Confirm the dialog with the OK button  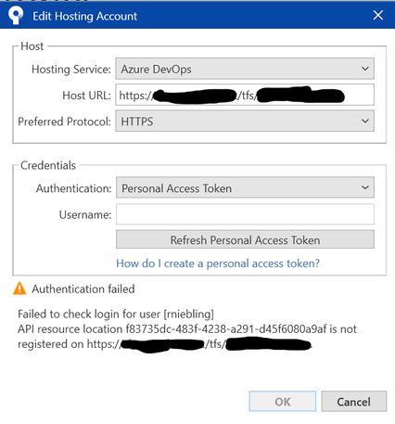pos(283,402)
